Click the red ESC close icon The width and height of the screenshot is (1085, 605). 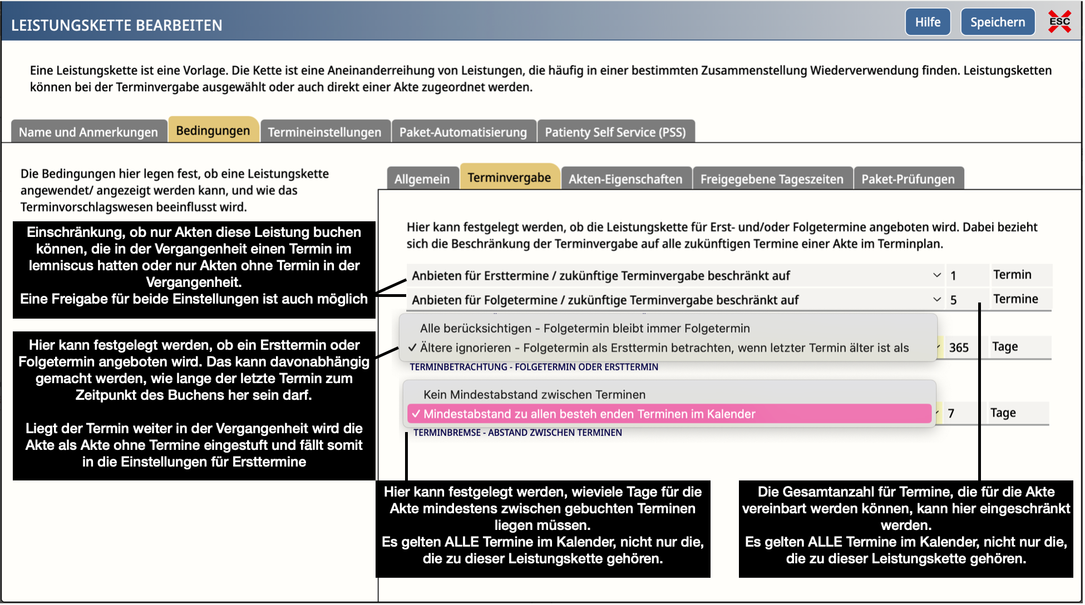[x=1059, y=22]
